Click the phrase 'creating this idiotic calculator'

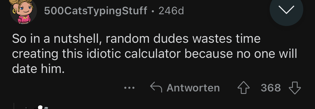[x=96, y=54]
